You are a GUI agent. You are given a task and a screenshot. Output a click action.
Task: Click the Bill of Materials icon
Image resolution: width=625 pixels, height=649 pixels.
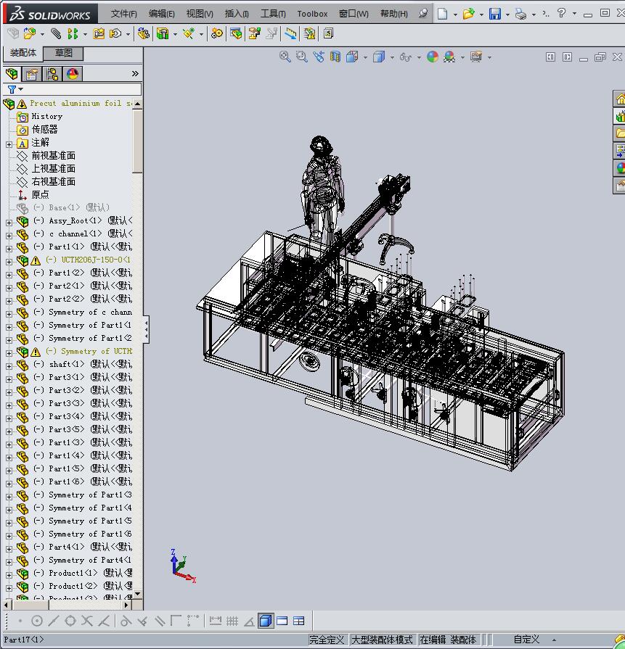(236, 33)
